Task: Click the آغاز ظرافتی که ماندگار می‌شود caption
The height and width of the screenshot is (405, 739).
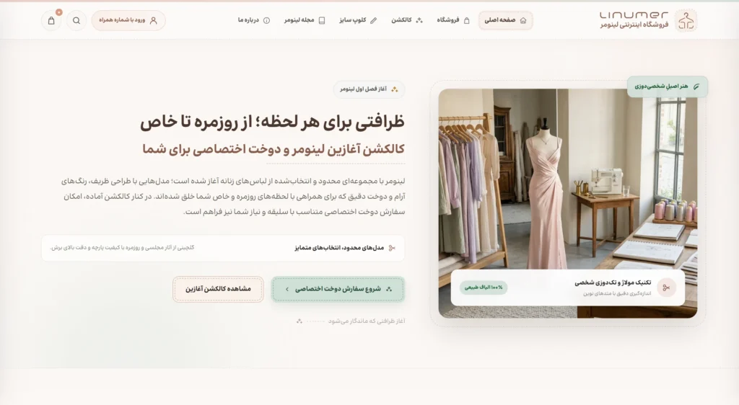Action: (366, 321)
